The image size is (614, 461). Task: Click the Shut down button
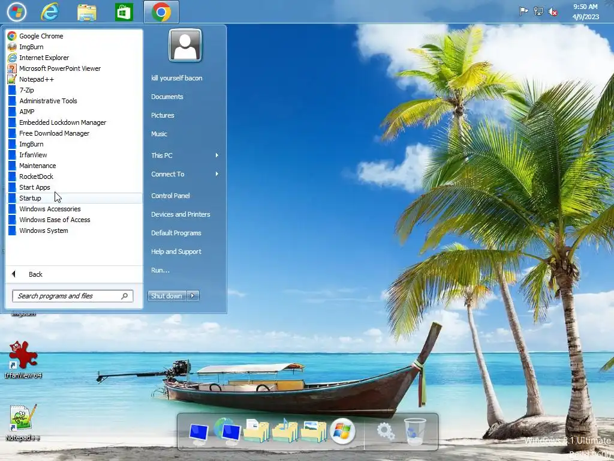[167, 296]
